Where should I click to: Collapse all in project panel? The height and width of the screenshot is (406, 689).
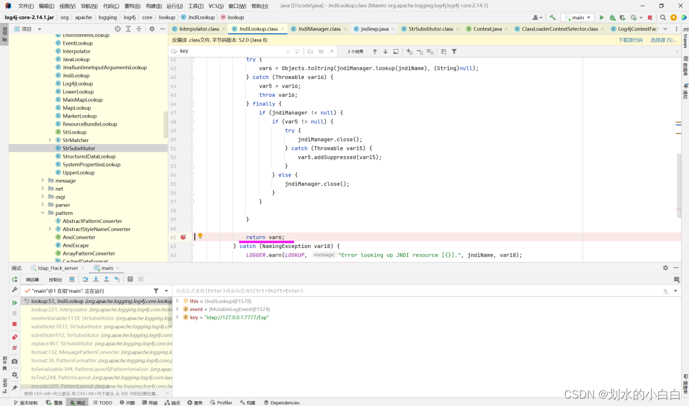click(x=139, y=29)
